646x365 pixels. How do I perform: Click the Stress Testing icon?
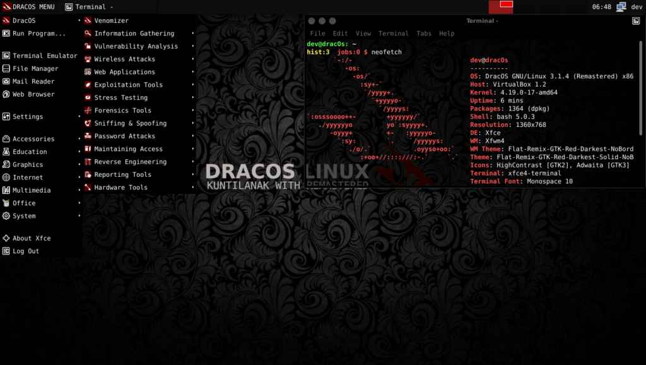[88, 97]
